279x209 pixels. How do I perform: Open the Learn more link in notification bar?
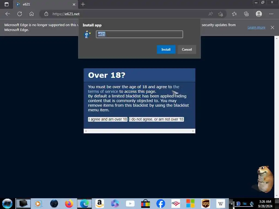[256, 27]
